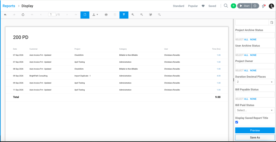Click the green add plus button
The height and width of the screenshot is (142, 276).
click(x=233, y=6)
